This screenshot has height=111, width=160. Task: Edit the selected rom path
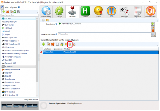153,27
